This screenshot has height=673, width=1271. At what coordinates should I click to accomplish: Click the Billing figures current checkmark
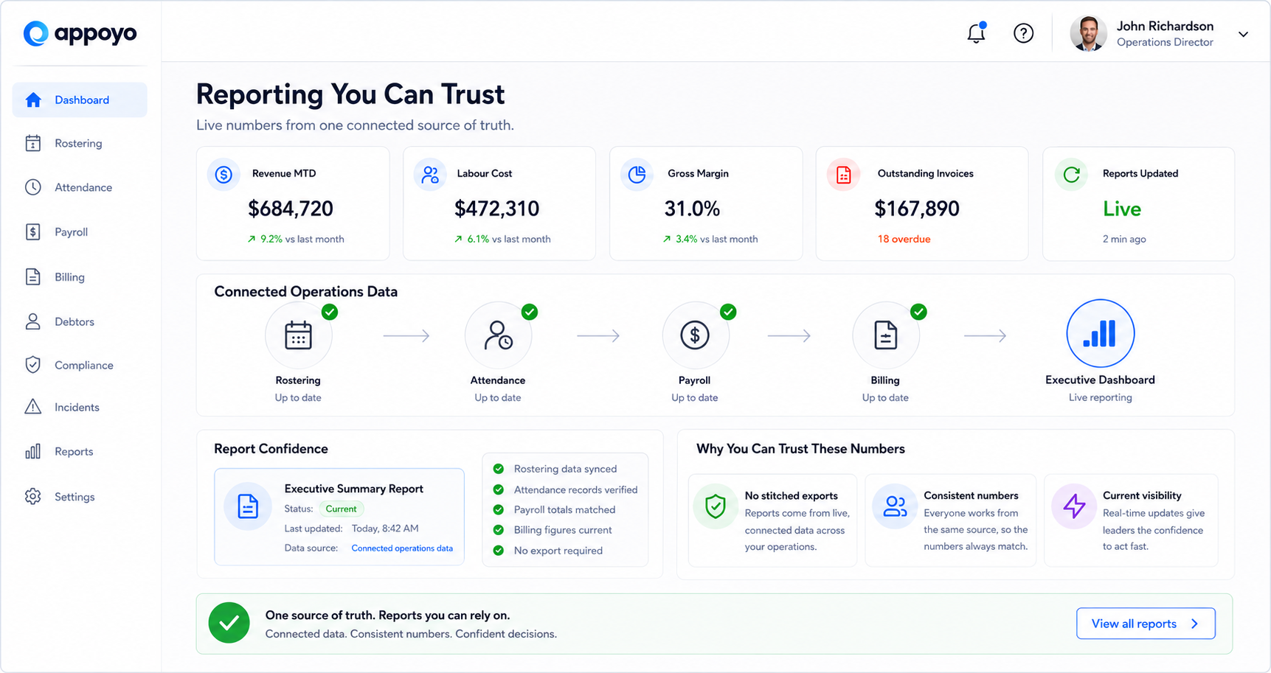tap(499, 530)
